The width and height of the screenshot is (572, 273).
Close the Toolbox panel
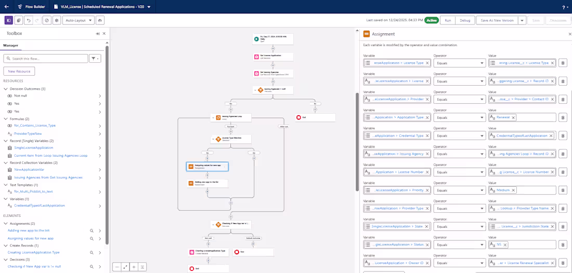(x=104, y=34)
